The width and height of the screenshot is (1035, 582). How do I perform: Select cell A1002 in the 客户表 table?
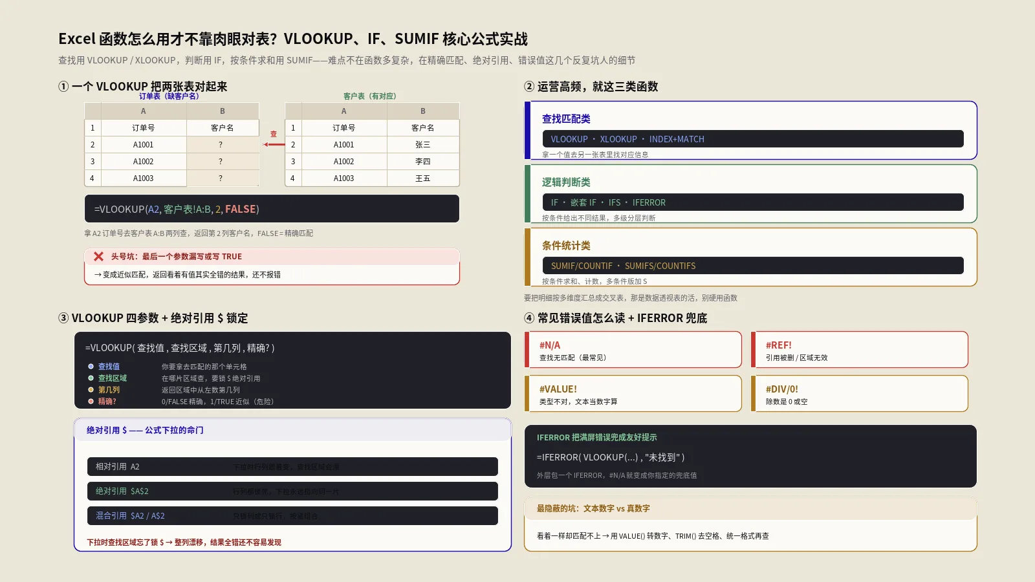(344, 162)
